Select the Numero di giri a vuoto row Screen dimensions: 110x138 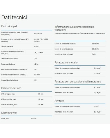pyautogui.click(x=27, y=40)
